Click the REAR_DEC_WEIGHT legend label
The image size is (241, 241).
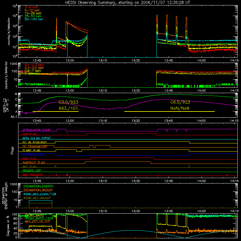[37, 198]
